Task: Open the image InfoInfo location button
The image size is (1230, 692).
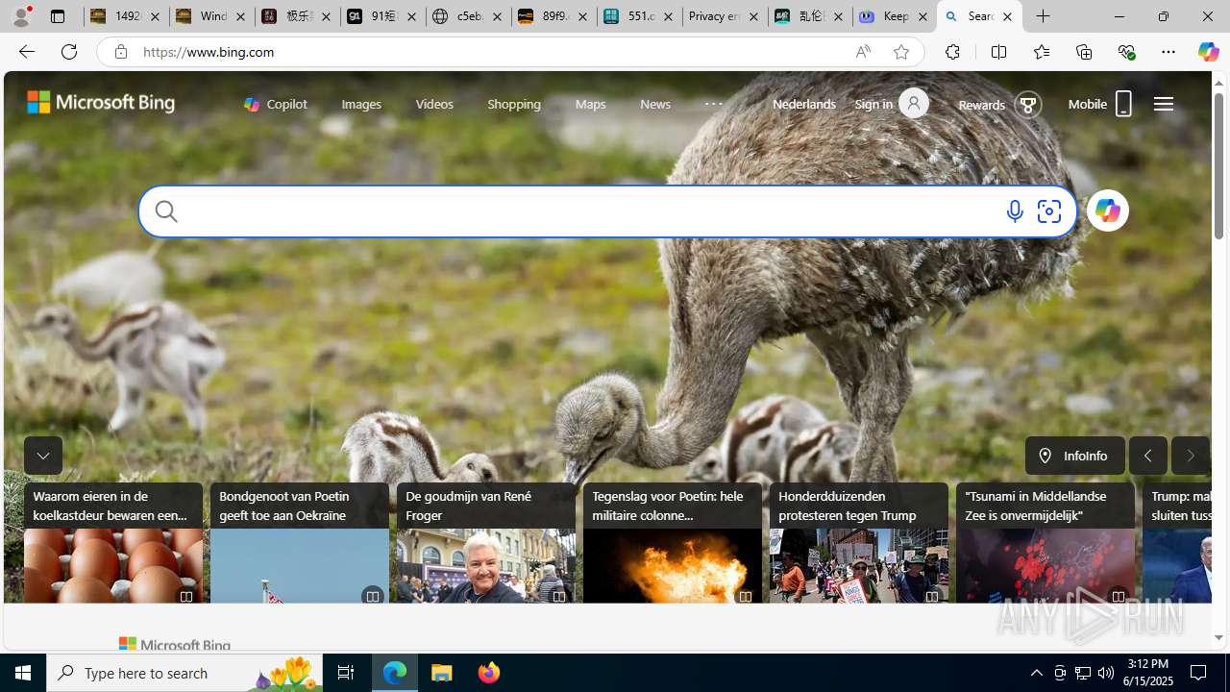Action: [x=1074, y=456]
